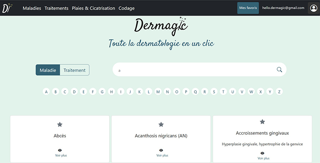Filter by letter T
Image resolution: width=320 pixels, height=163 pixels.
223,92
